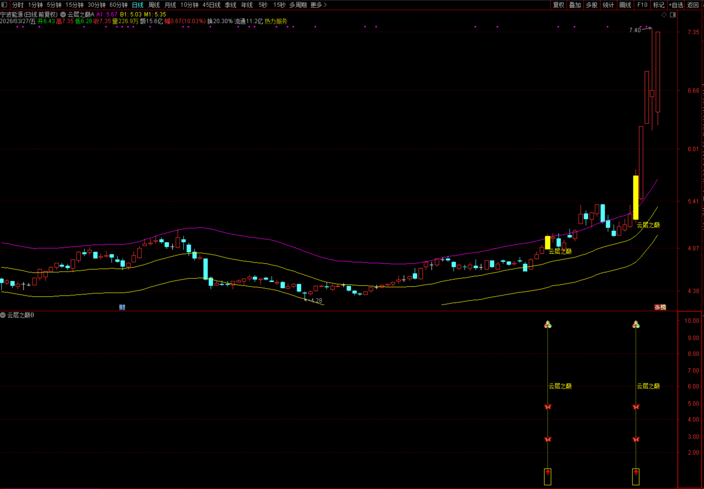Click the 画线 drawing tools button
Image resolution: width=704 pixels, height=489 pixels.
click(x=625, y=5)
